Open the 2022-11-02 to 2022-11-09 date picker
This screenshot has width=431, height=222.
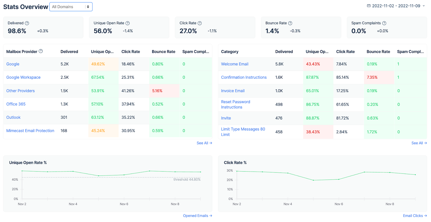pos(396,6)
